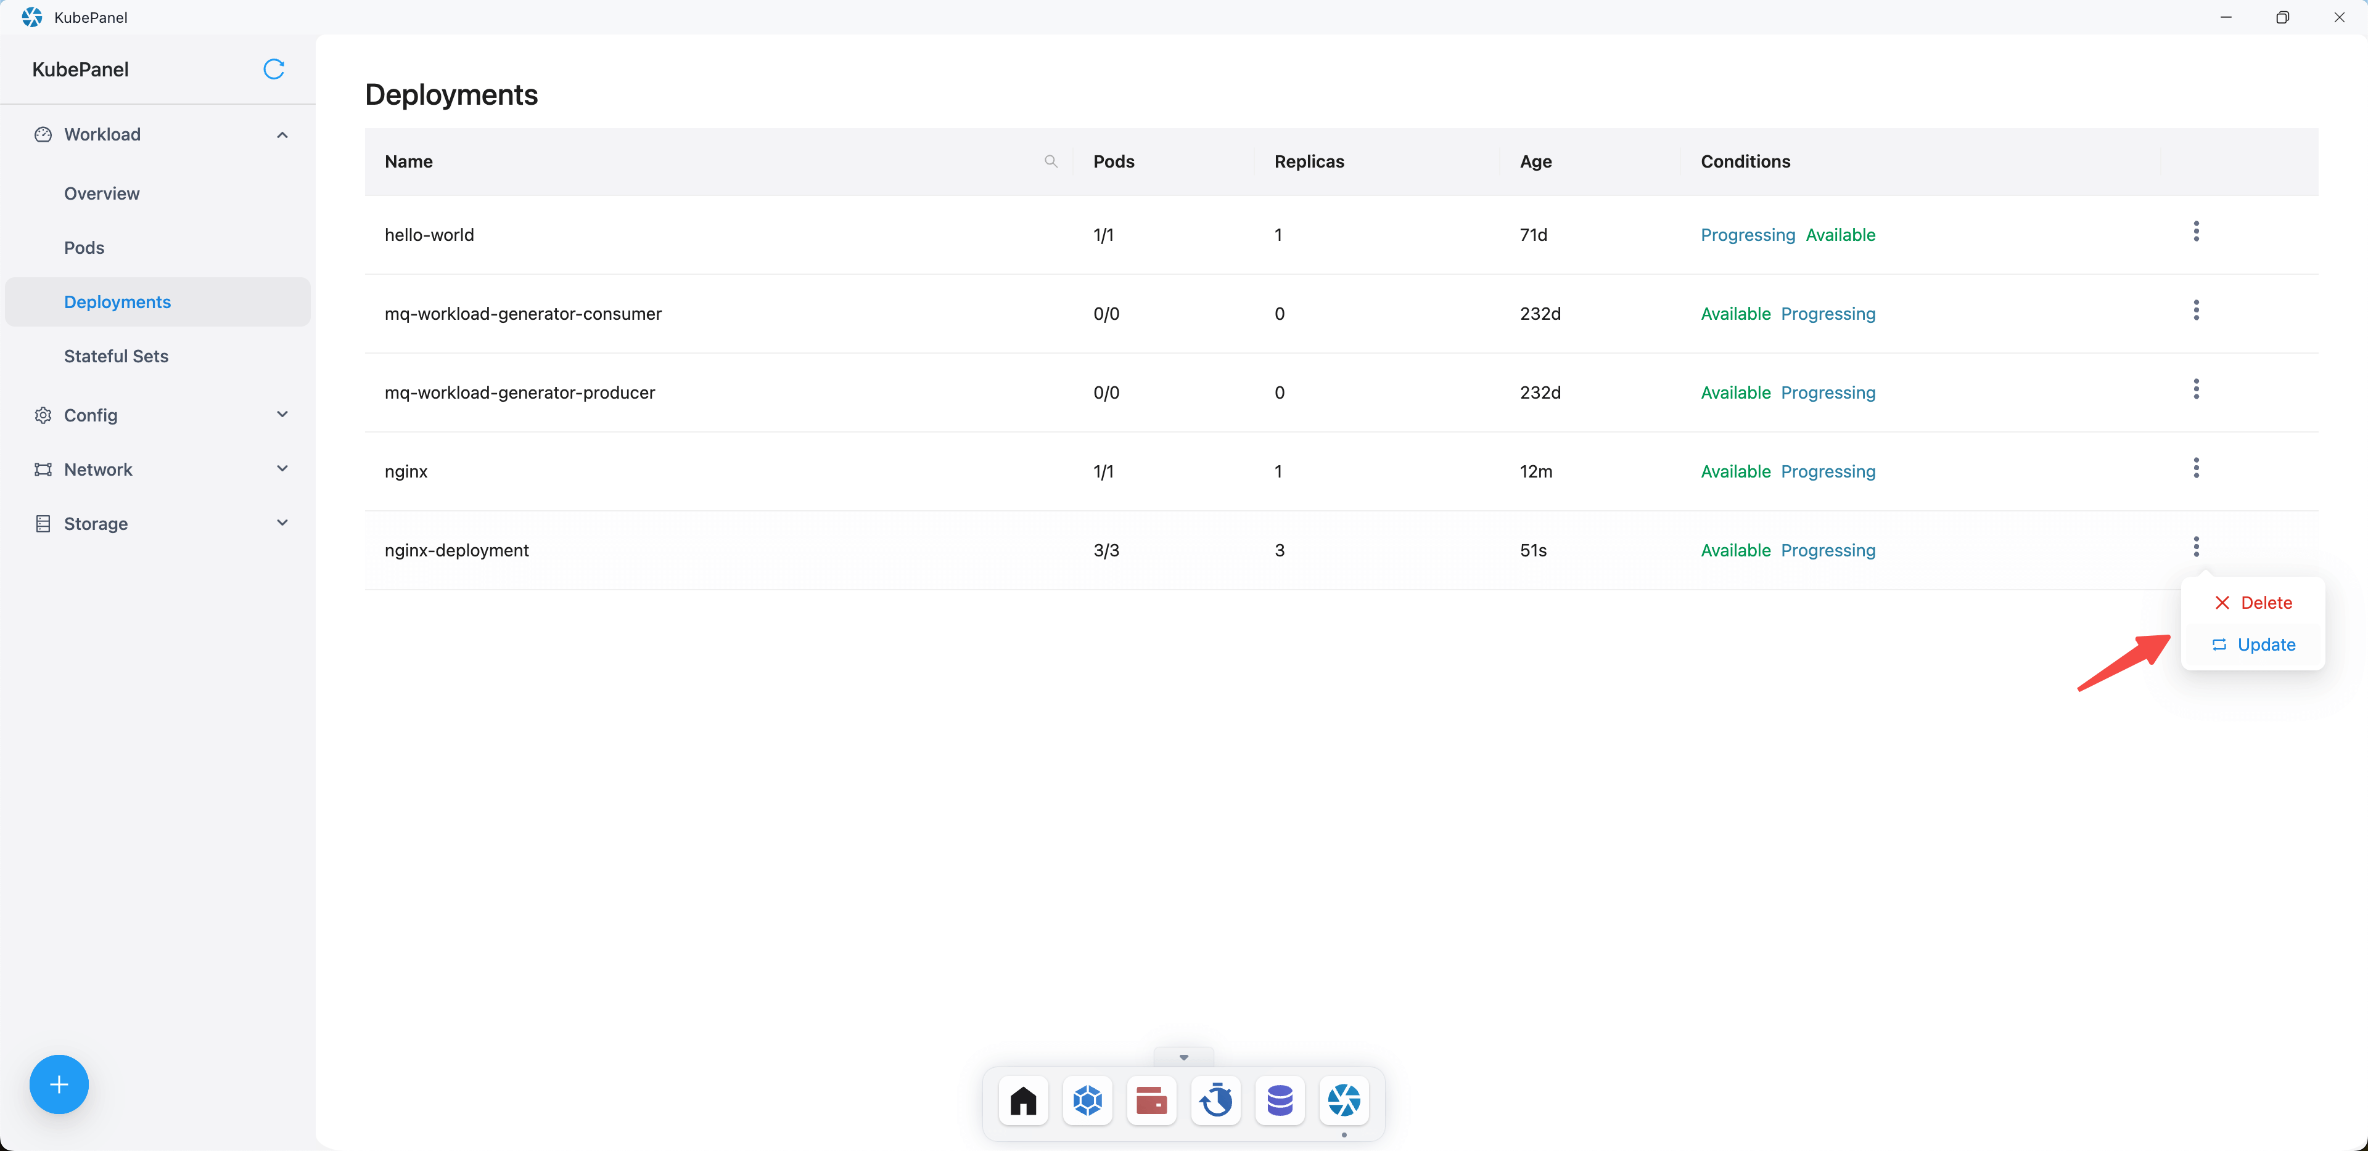The image size is (2368, 1151).
Task: Go to the Pods sidebar page
Action: point(84,248)
